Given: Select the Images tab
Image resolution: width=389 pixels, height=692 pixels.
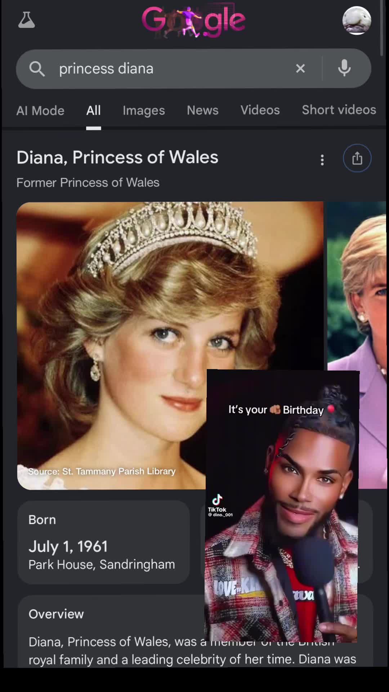Looking at the screenshot, I should click(x=144, y=110).
